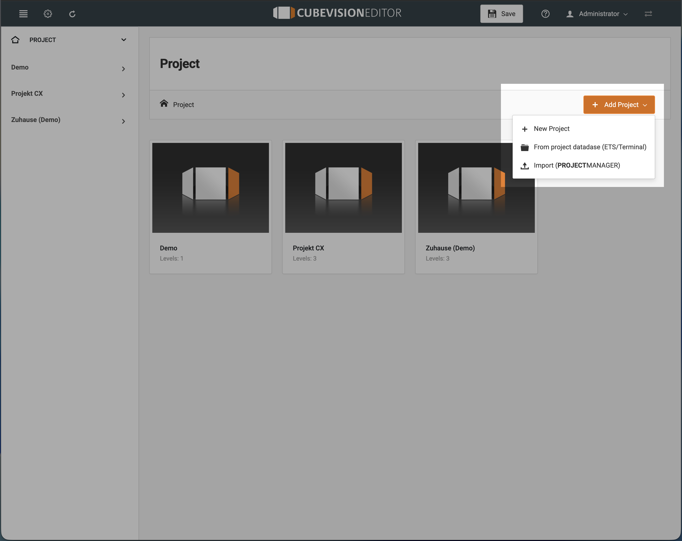This screenshot has width=682, height=541.
Task: Click the Zuhause (Demo) card title
Action: point(450,248)
